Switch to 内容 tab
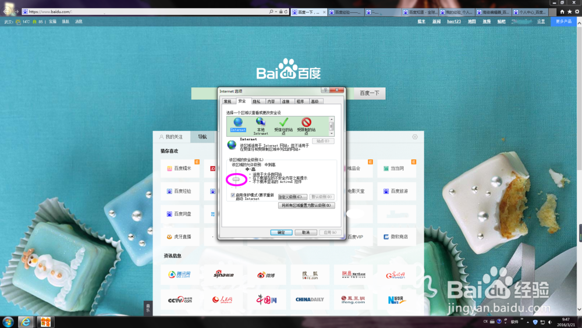 point(271,101)
